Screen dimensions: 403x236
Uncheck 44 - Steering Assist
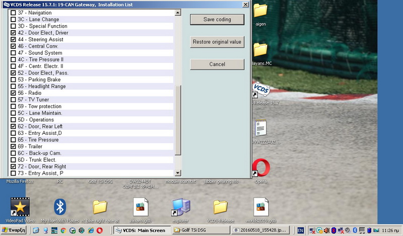coord(13,39)
